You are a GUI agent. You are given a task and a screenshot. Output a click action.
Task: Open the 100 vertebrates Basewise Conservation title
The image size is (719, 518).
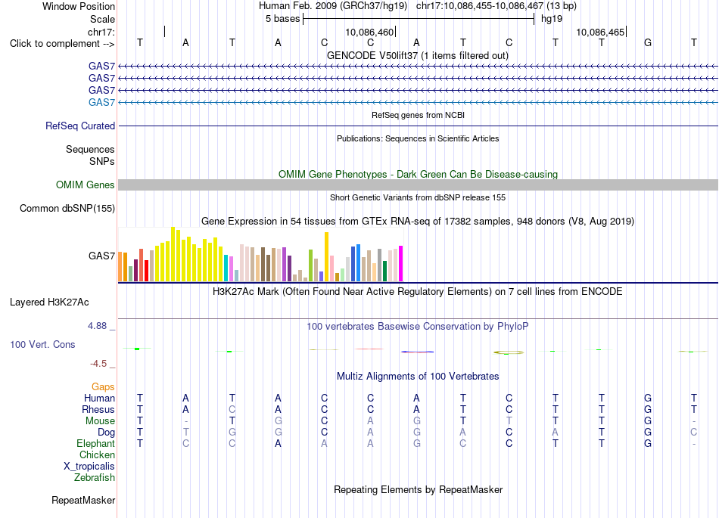(417, 326)
